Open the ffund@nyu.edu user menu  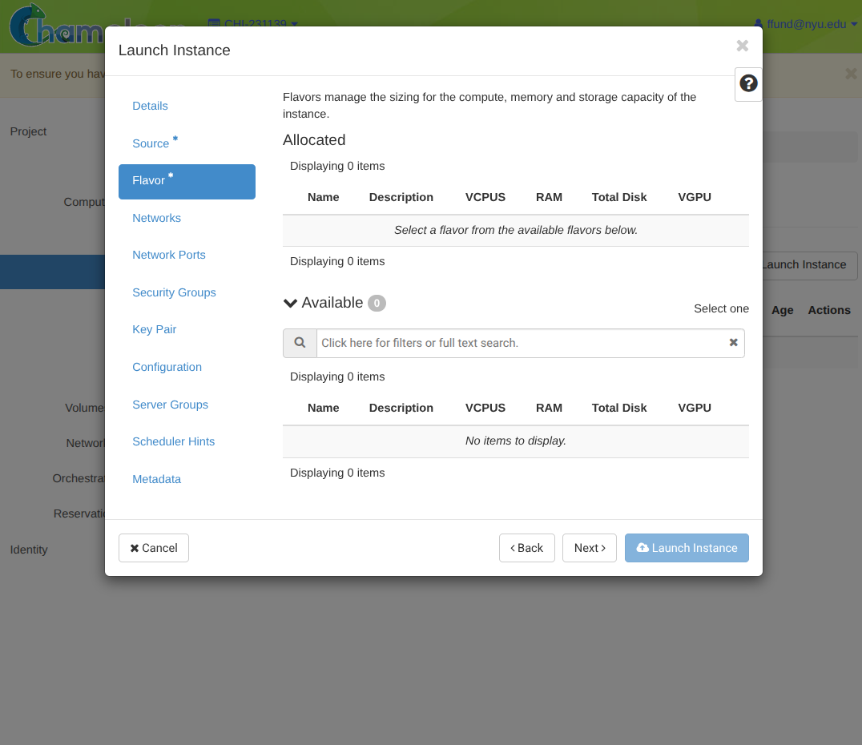(x=806, y=24)
